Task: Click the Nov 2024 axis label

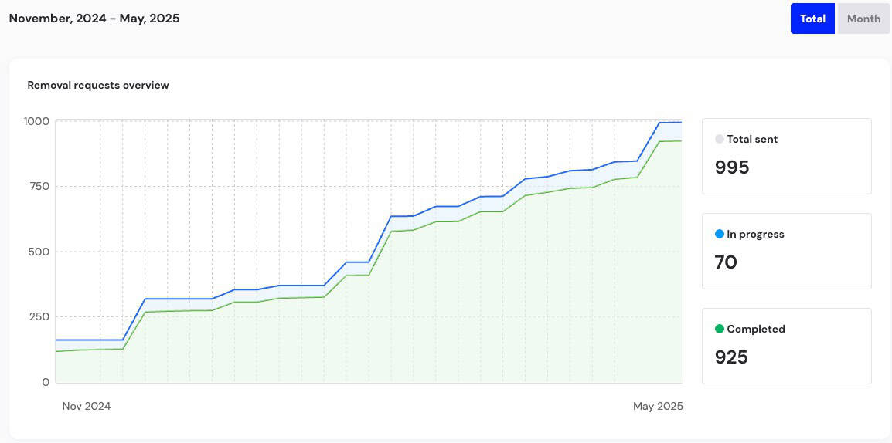Action: click(x=87, y=407)
